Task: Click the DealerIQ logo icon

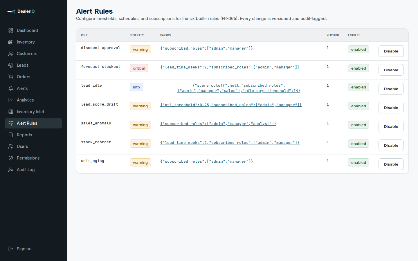Action: [11, 11]
